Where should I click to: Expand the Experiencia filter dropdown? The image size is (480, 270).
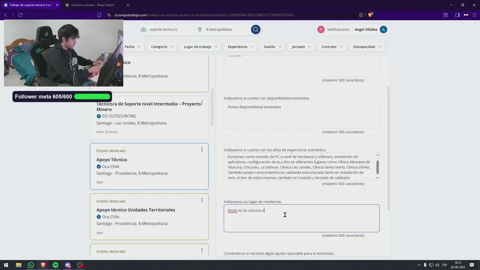coord(241,46)
